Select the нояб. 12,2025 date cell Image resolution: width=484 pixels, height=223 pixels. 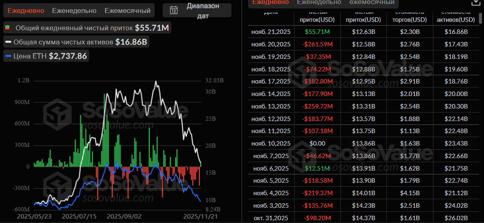point(271,119)
